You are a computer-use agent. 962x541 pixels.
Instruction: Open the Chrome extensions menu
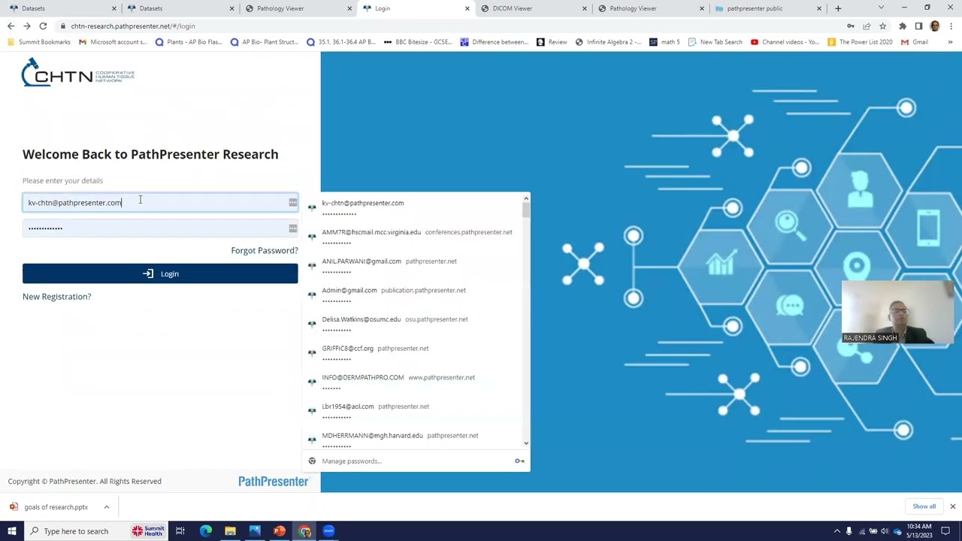903,26
